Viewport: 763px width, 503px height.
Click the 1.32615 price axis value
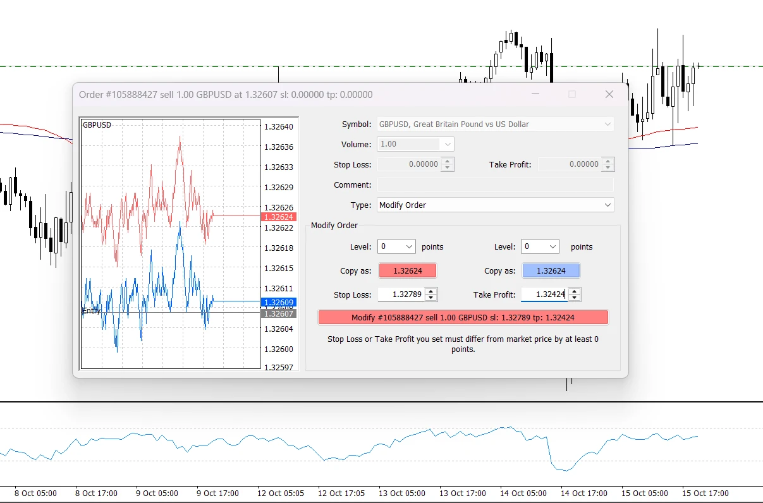pyautogui.click(x=278, y=268)
